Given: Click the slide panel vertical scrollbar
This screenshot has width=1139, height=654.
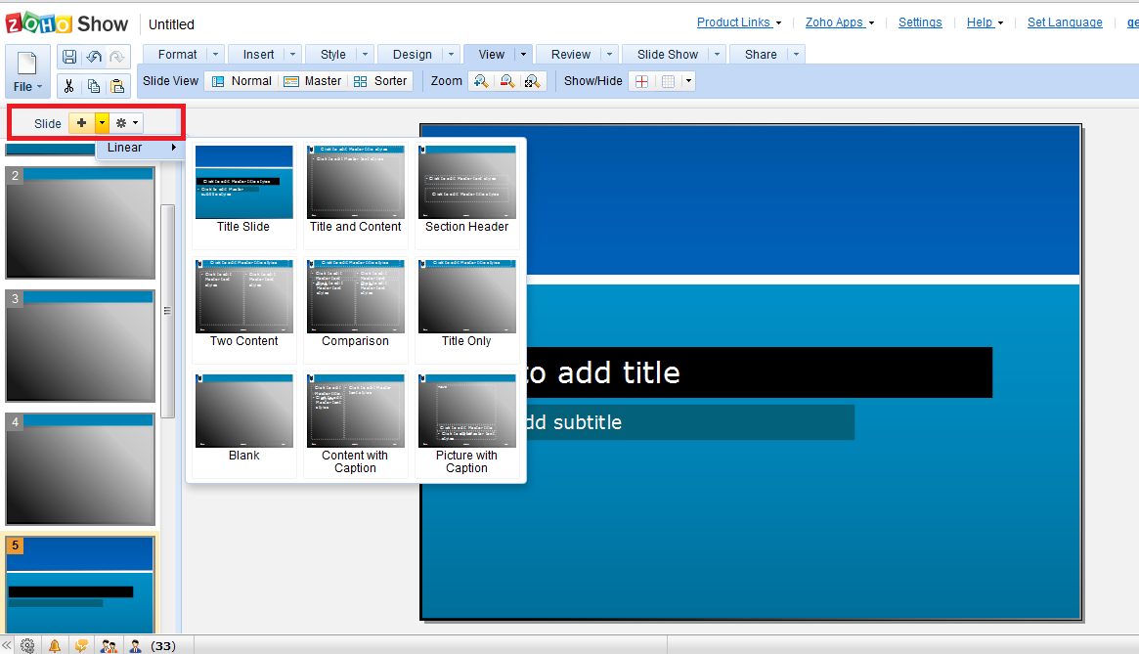Looking at the screenshot, I should point(168,311).
